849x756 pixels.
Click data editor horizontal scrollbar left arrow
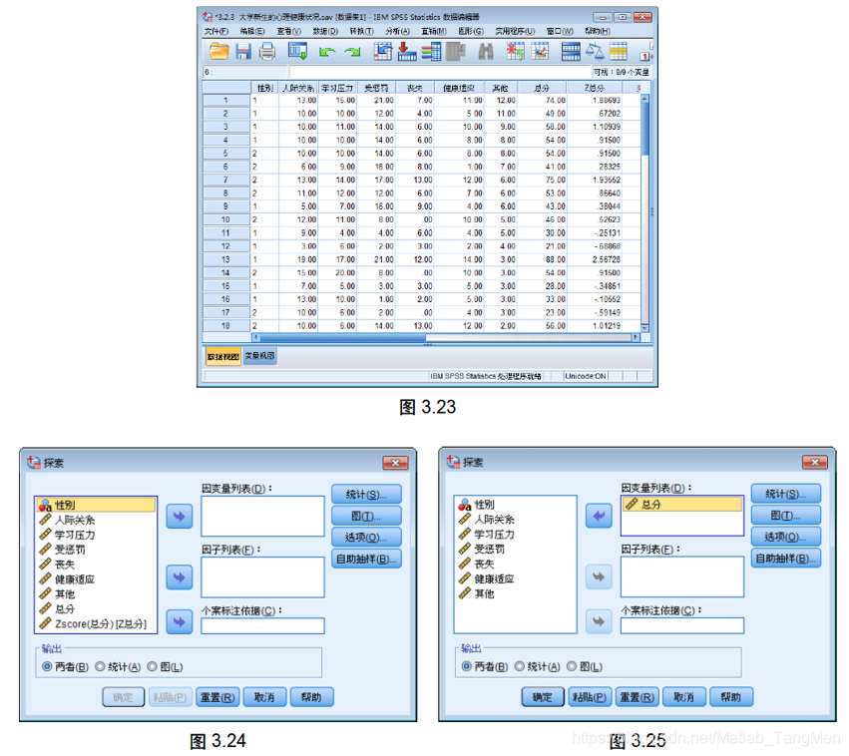[256, 337]
